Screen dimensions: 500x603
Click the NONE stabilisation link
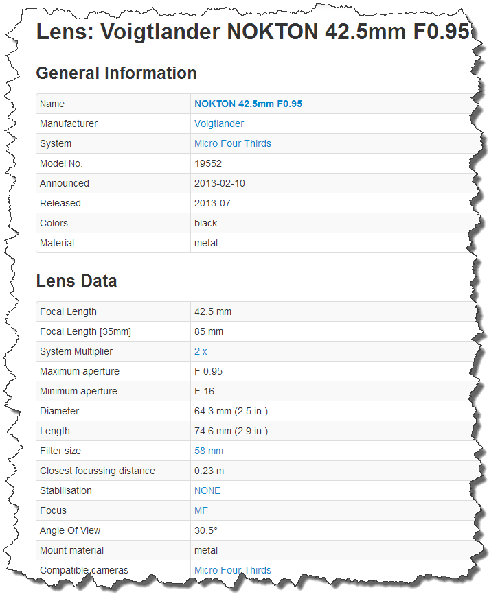point(207,490)
